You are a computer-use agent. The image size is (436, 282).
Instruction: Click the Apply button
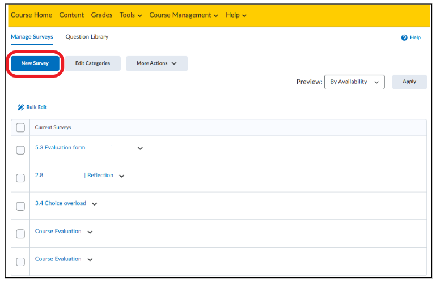[x=409, y=82]
